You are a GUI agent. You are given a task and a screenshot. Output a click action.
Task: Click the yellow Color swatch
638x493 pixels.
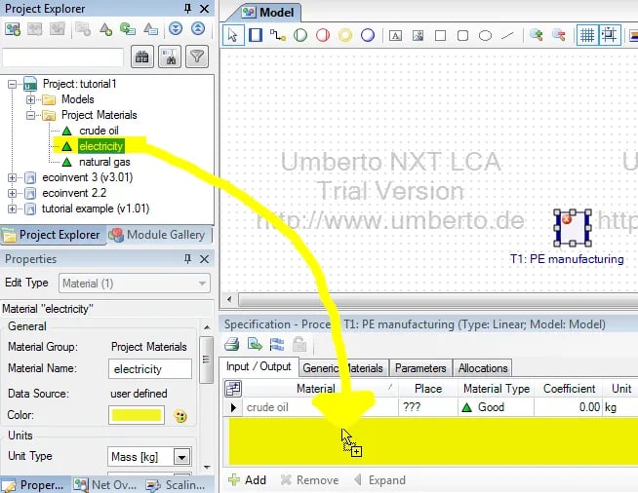pyautogui.click(x=137, y=415)
